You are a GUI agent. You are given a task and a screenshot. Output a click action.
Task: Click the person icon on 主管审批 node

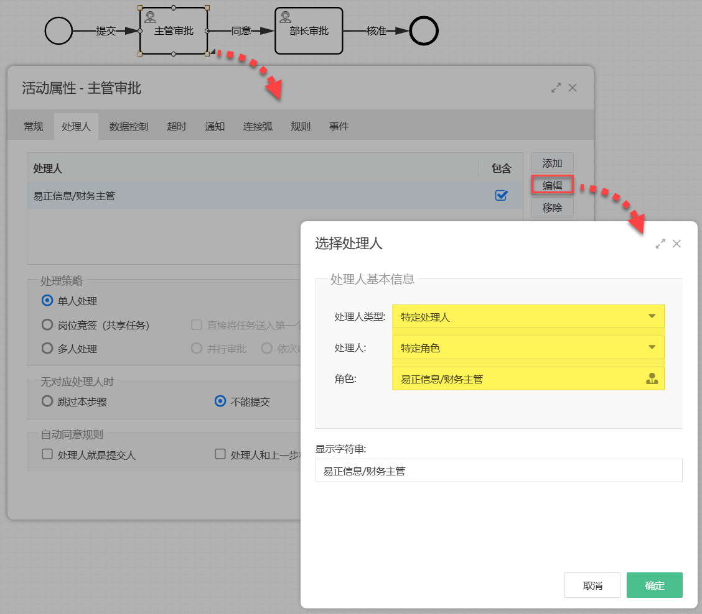point(151,17)
